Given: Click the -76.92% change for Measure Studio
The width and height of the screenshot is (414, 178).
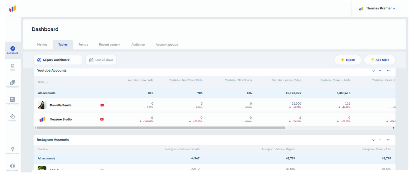Looking at the screenshot, I should pyautogui.click(x=295, y=121).
